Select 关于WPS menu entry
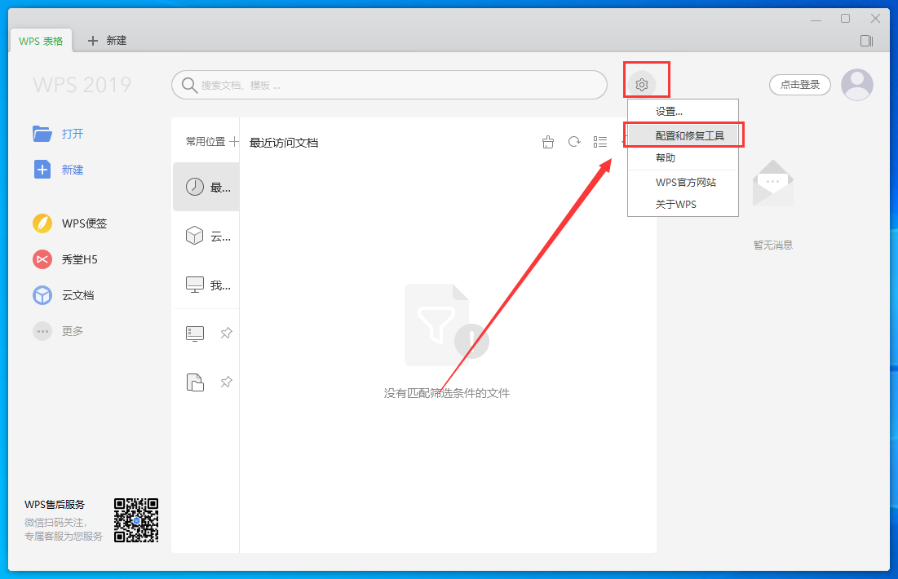Image resolution: width=898 pixels, height=579 pixels. (x=683, y=205)
